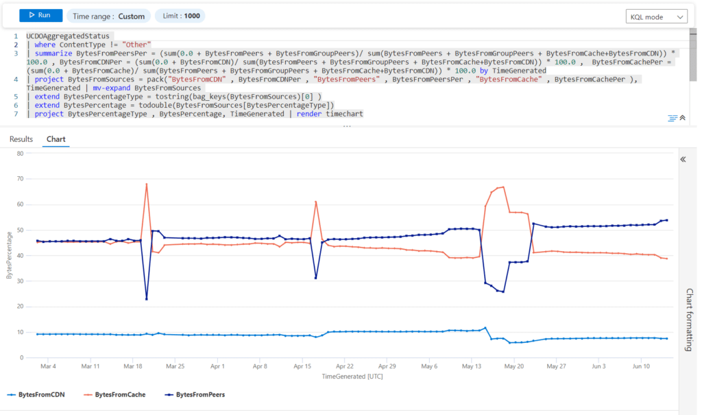Switch to the Results tab

(x=21, y=139)
